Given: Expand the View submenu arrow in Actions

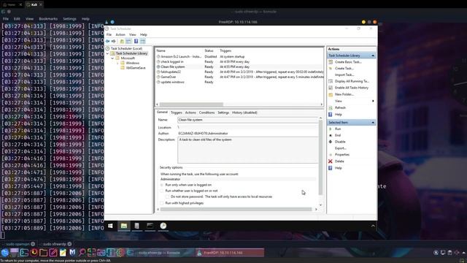Looking at the screenshot, I should (373, 101).
